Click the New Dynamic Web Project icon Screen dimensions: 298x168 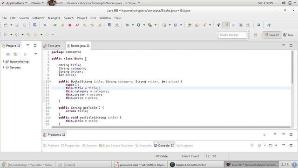coord(164,25)
